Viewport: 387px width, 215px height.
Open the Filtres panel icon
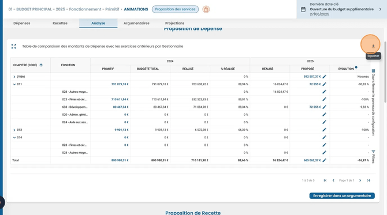373,152
